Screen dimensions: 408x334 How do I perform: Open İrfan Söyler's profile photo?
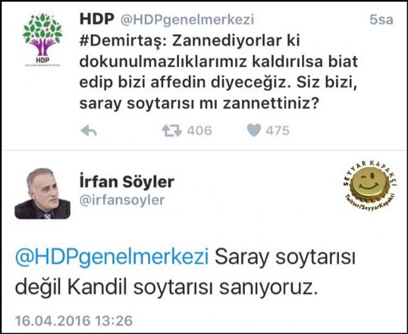(42, 194)
